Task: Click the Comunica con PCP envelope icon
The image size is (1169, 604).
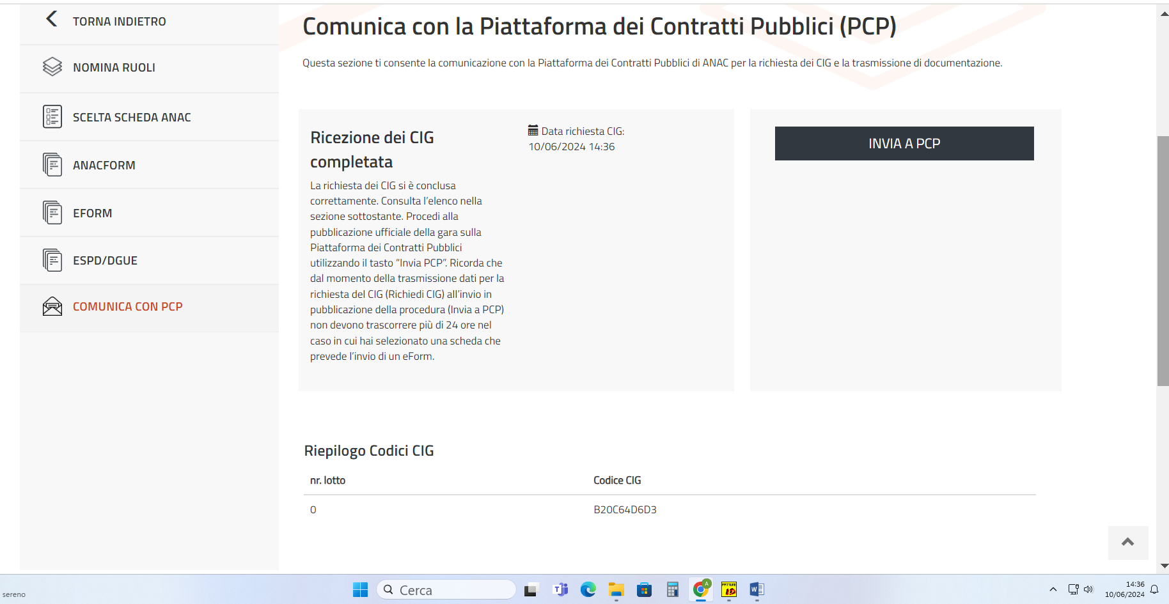Action: 52,307
